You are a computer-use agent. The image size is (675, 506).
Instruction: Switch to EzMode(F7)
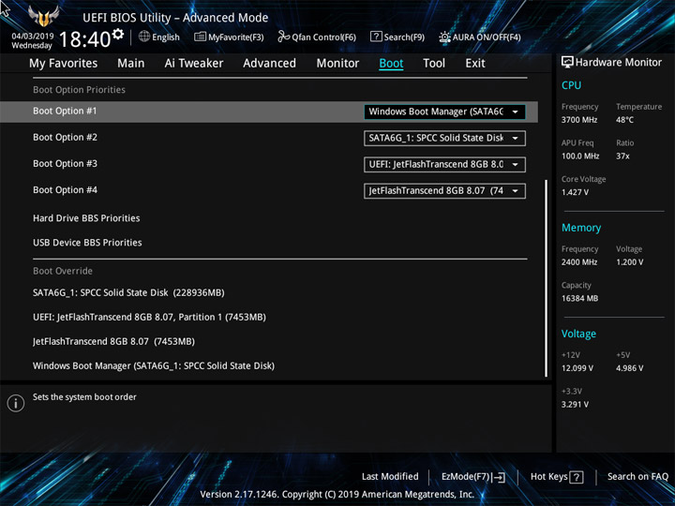(473, 477)
